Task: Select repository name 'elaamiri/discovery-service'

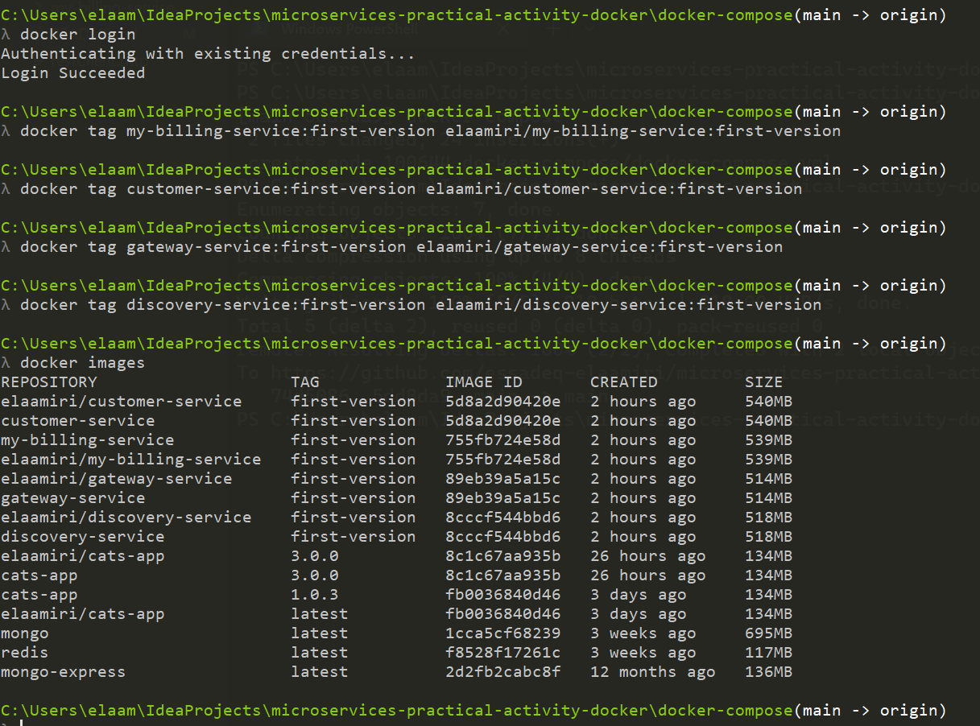Action: [x=126, y=518]
